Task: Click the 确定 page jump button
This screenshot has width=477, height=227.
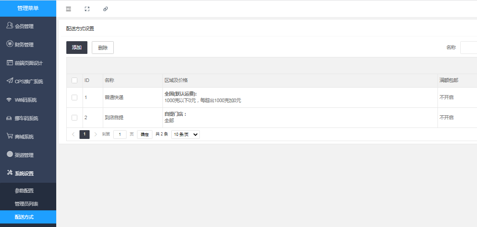Action: (x=145, y=135)
